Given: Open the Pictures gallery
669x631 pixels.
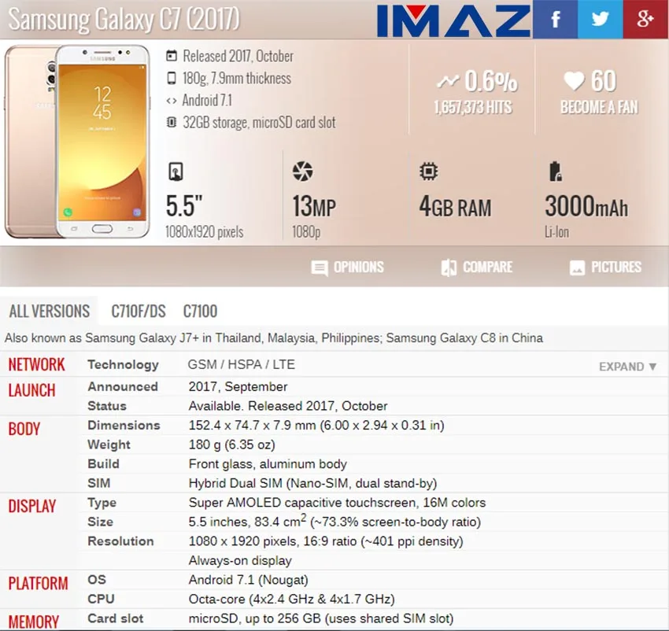Looking at the screenshot, I should point(616,268).
